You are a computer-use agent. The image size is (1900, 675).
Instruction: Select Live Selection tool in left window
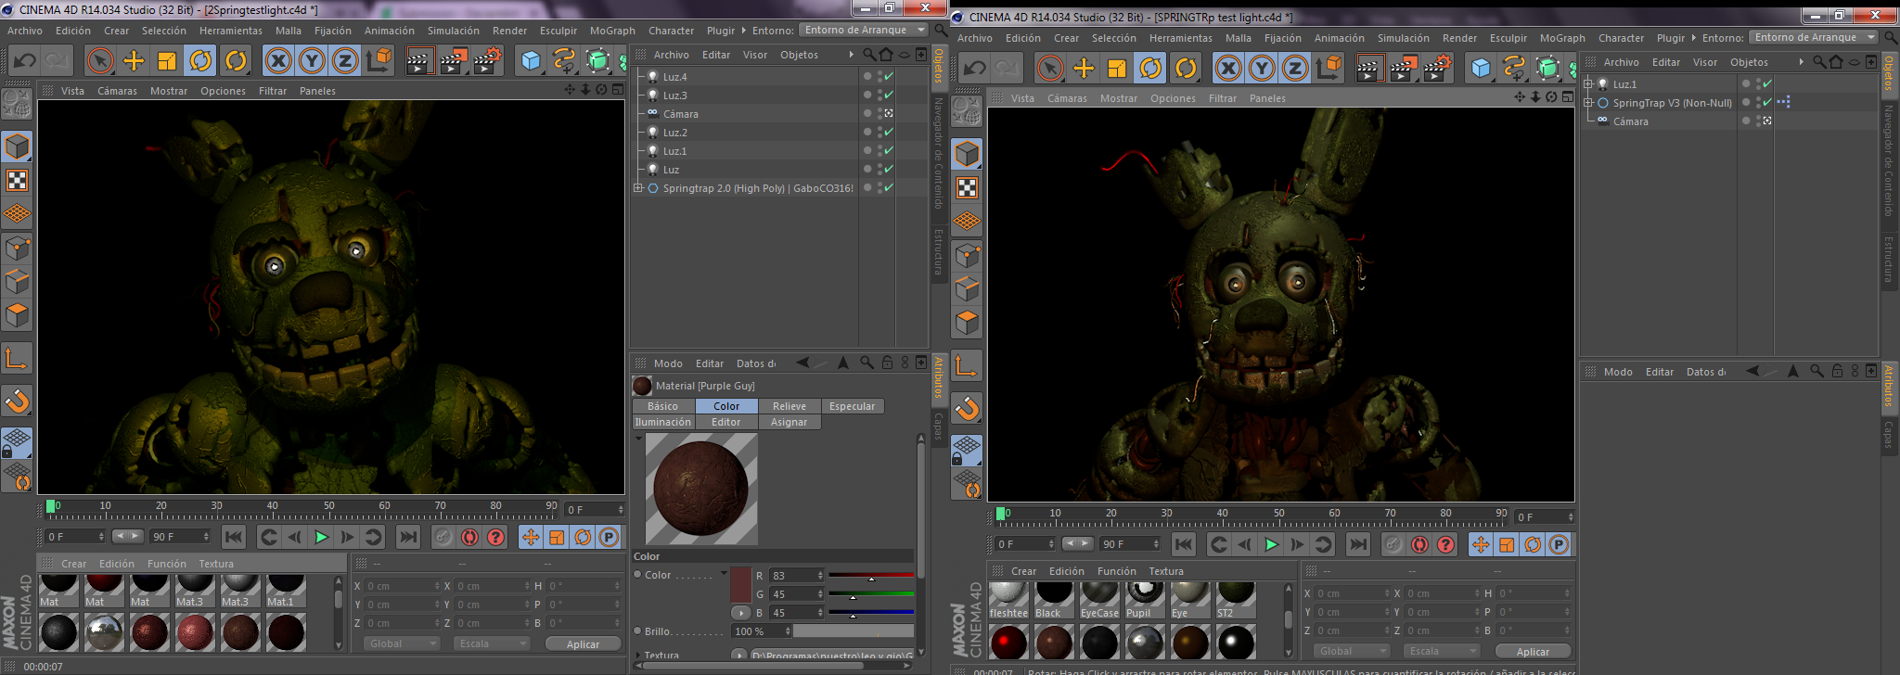pos(99,61)
